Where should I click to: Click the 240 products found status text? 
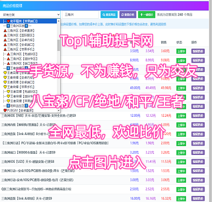174,14
